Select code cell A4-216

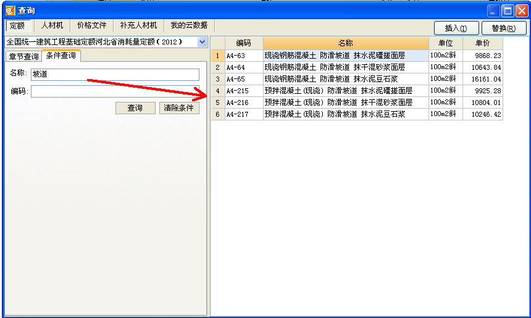click(x=244, y=103)
